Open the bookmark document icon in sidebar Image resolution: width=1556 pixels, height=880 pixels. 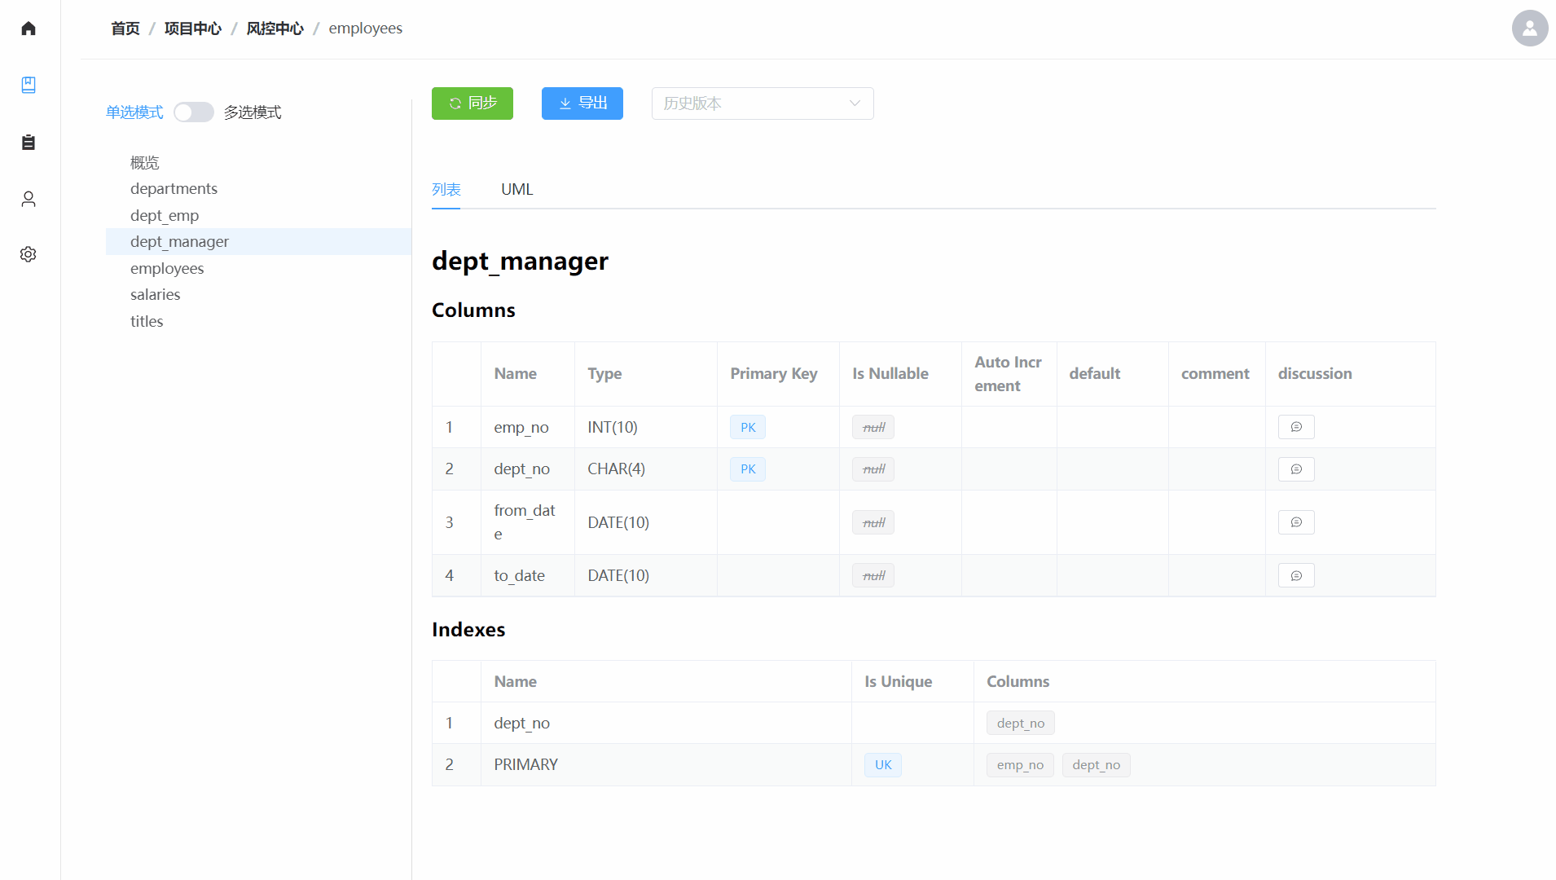[x=29, y=85]
